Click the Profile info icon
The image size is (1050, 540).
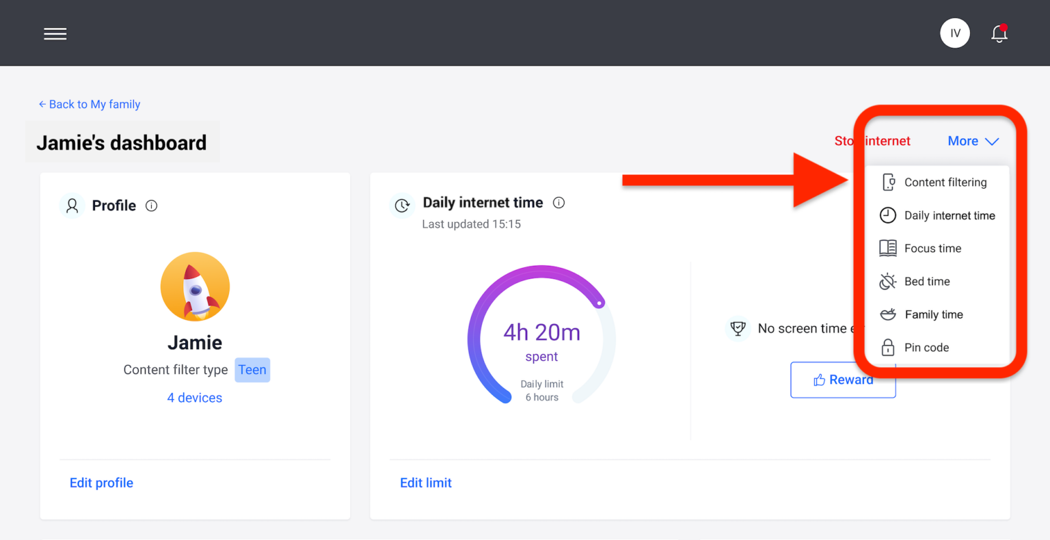pos(152,206)
